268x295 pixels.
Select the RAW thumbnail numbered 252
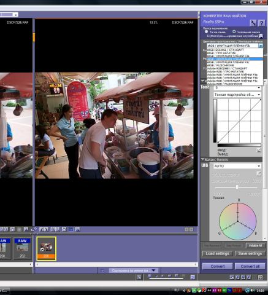(x=22, y=249)
